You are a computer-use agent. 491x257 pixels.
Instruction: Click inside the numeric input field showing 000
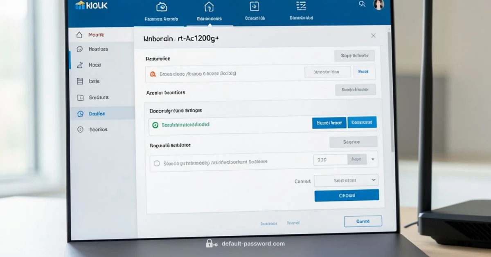tap(330, 160)
